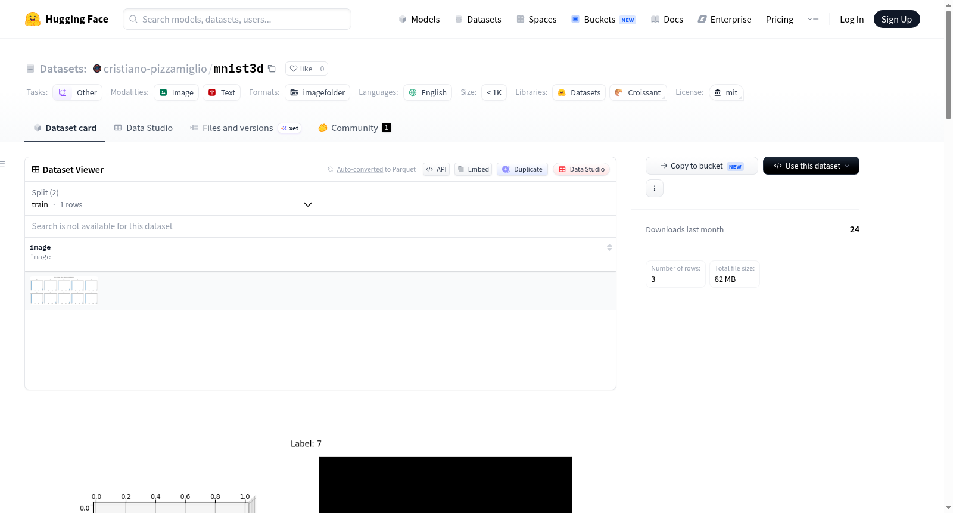
Task: Open the image thumbnail in the first row
Action: pos(64,291)
